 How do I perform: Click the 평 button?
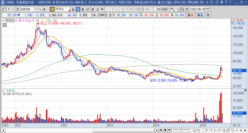coord(208,15)
